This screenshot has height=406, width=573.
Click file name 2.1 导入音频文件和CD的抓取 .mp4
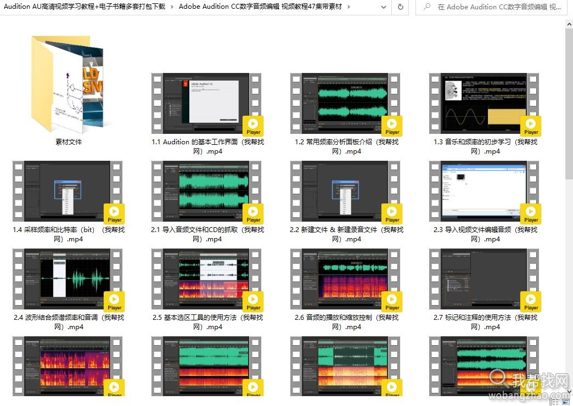[207, 234]
